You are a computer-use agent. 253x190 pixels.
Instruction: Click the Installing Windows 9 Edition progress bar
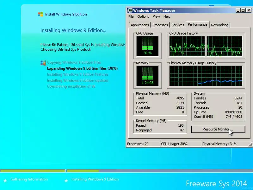[x=160, y=171]
